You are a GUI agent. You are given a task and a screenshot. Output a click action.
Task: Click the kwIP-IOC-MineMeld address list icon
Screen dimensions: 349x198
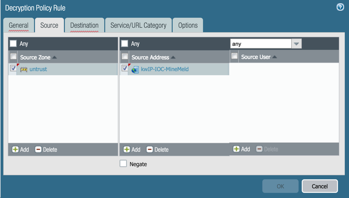point(135,70)
